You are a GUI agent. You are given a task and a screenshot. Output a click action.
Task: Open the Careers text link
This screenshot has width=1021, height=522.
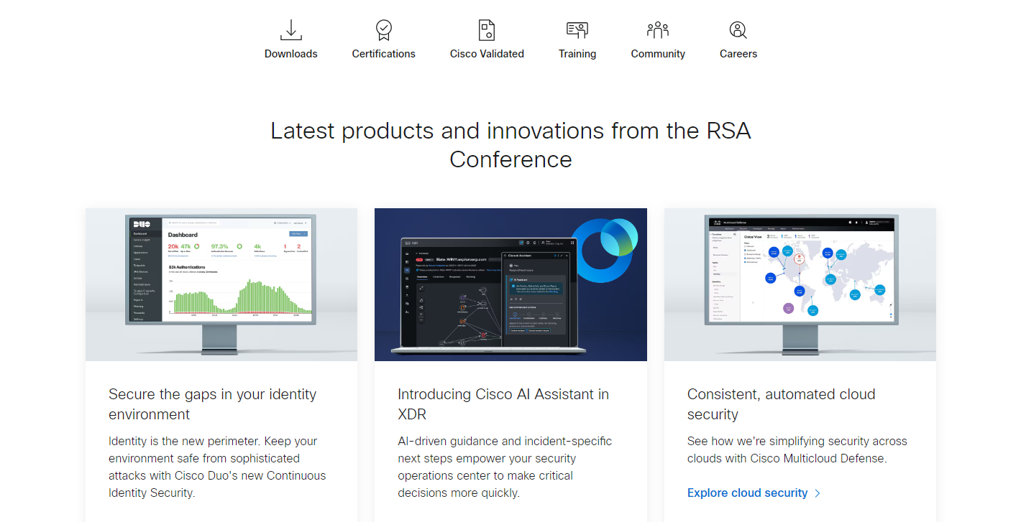pos(738,54)
